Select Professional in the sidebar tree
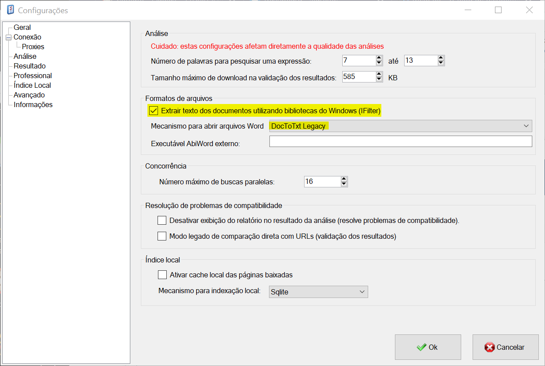545x366 pixels. pos(32,75)
